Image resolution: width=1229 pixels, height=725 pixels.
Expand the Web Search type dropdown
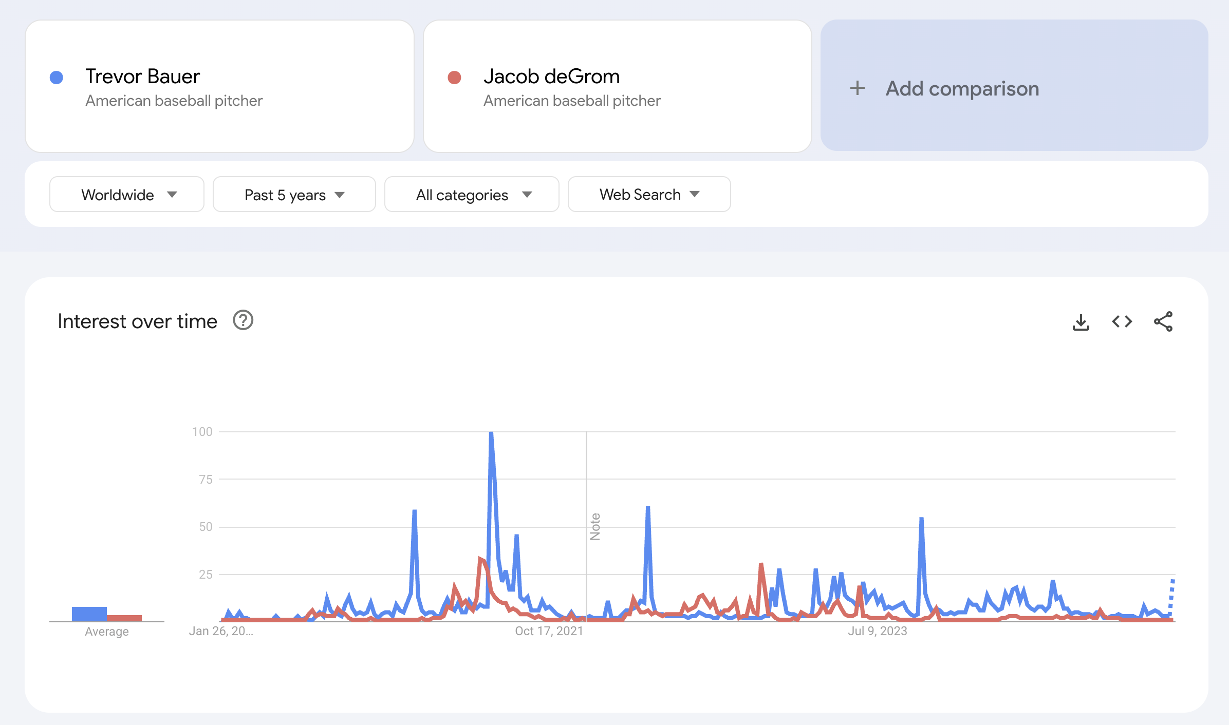pos(649,195)
